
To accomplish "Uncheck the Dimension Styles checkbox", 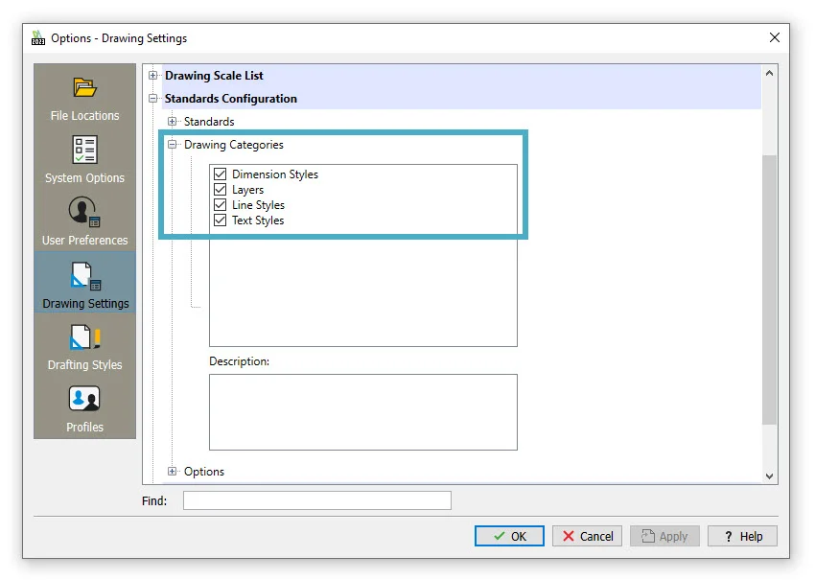I will click(220, 174).
